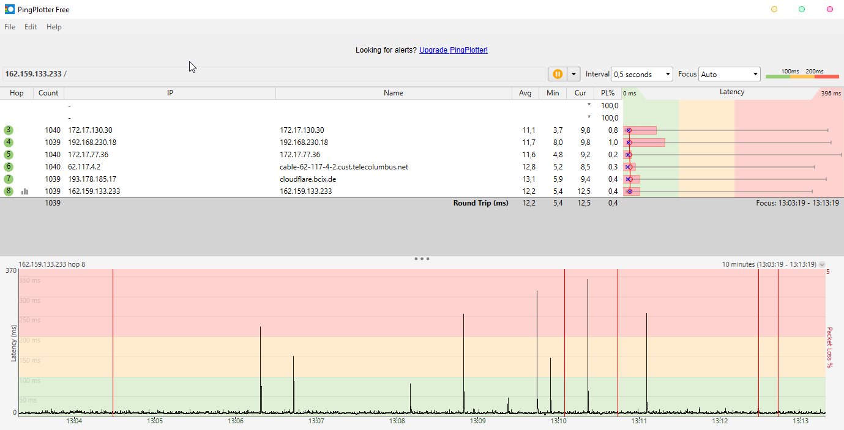
Task: Select IP cell 172.17.77.36
Action: pyautogui.click(x=88, y=155)
